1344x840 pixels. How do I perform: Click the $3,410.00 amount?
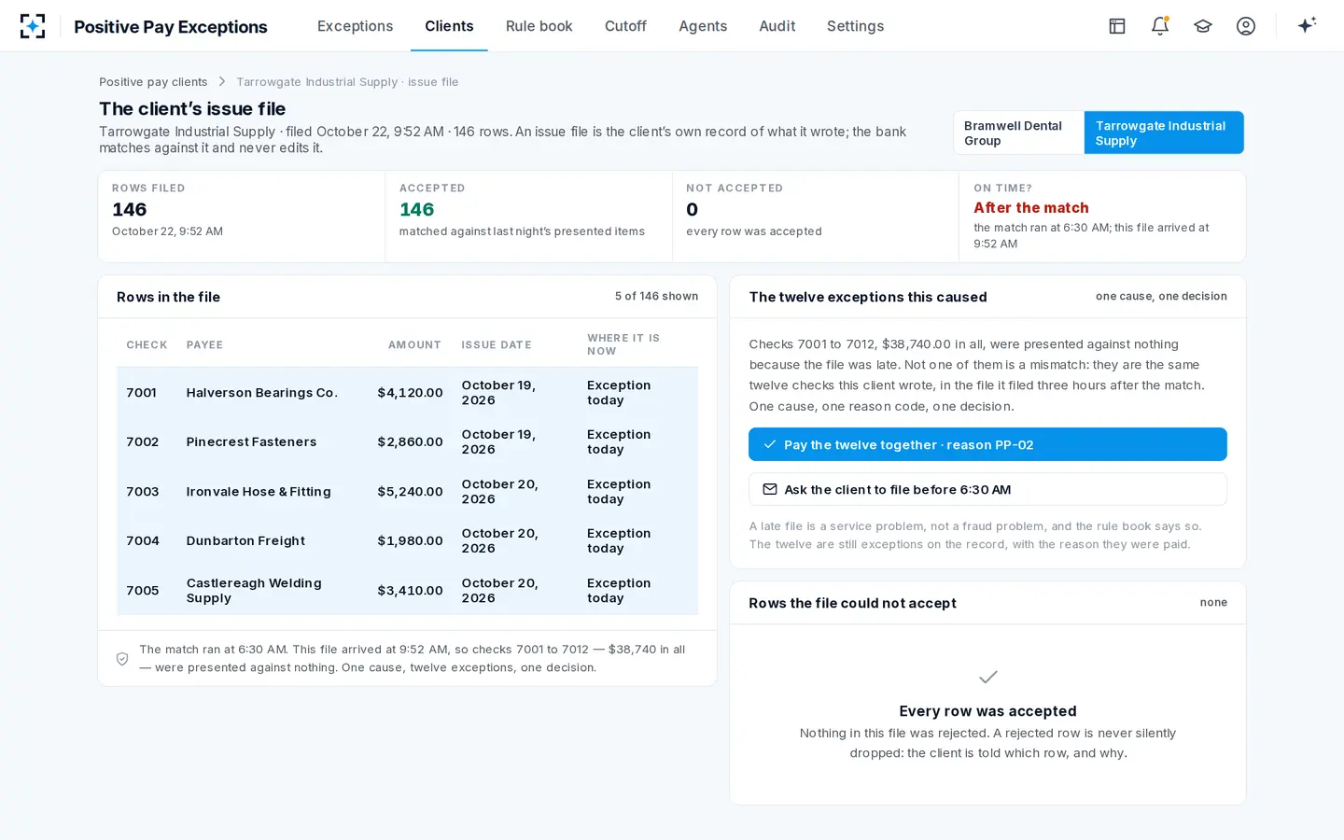click(x=410, y=590)
